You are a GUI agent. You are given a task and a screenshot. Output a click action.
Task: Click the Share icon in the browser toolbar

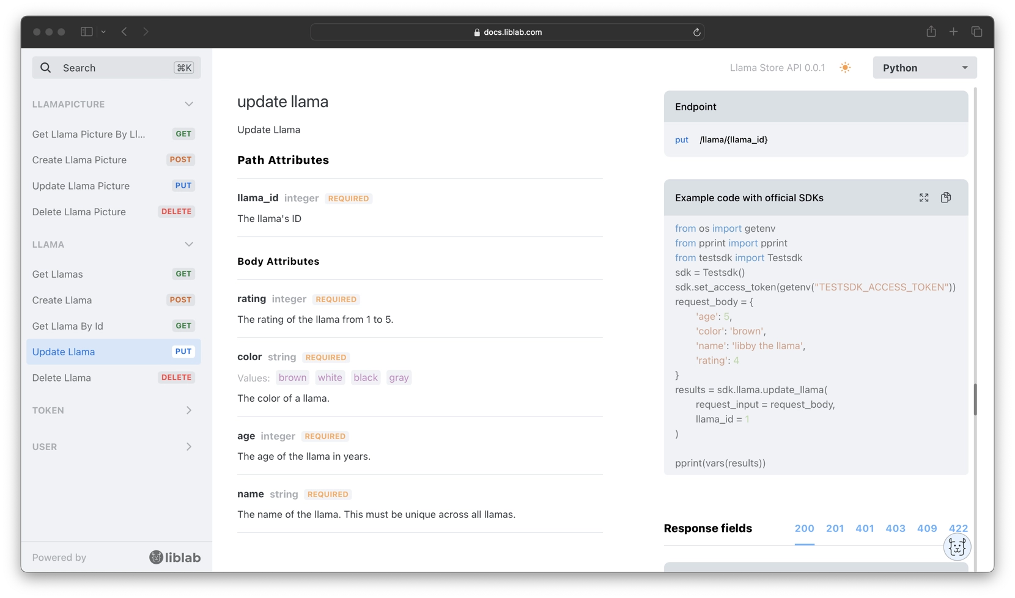coord(931,31)
